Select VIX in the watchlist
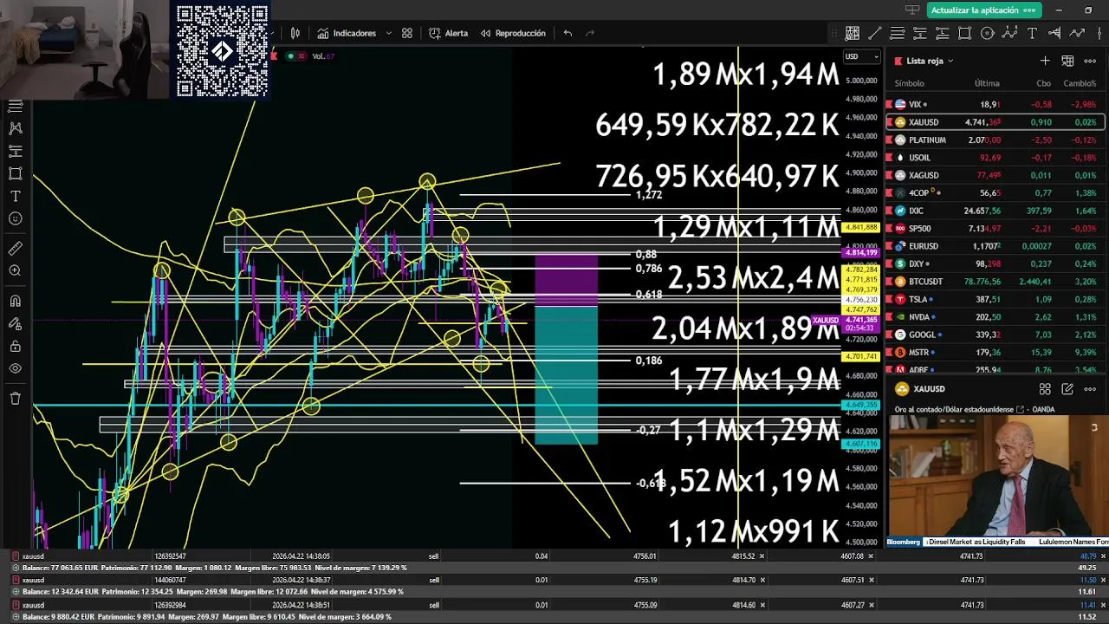This screenshot has width=1109, height=624. (996, 104)
